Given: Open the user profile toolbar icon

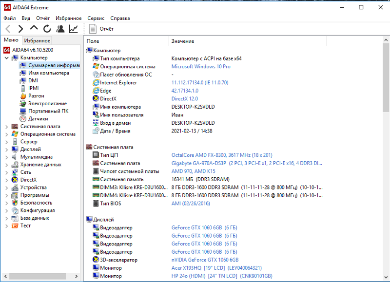Looking at the screenshot, I should click(x=60, y=29).
